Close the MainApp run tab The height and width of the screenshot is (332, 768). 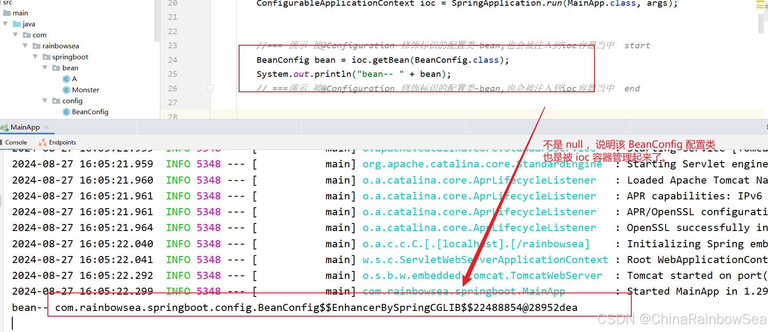click(x=47, y=127)
